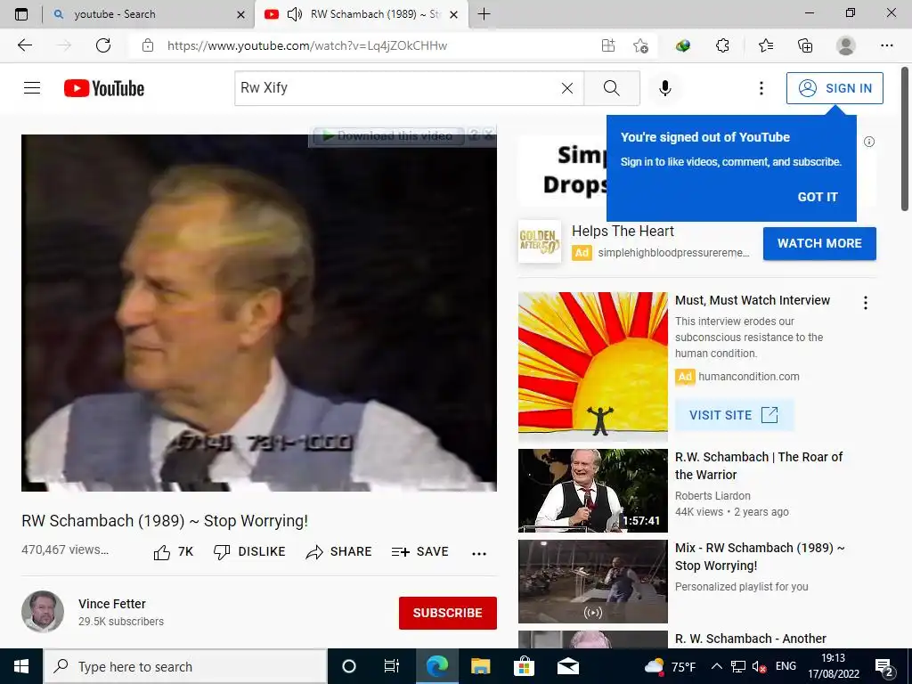The height and width of the screenshot is (684, 912).
Task: Open Task View on the taskbar
Action: (392, 666)
